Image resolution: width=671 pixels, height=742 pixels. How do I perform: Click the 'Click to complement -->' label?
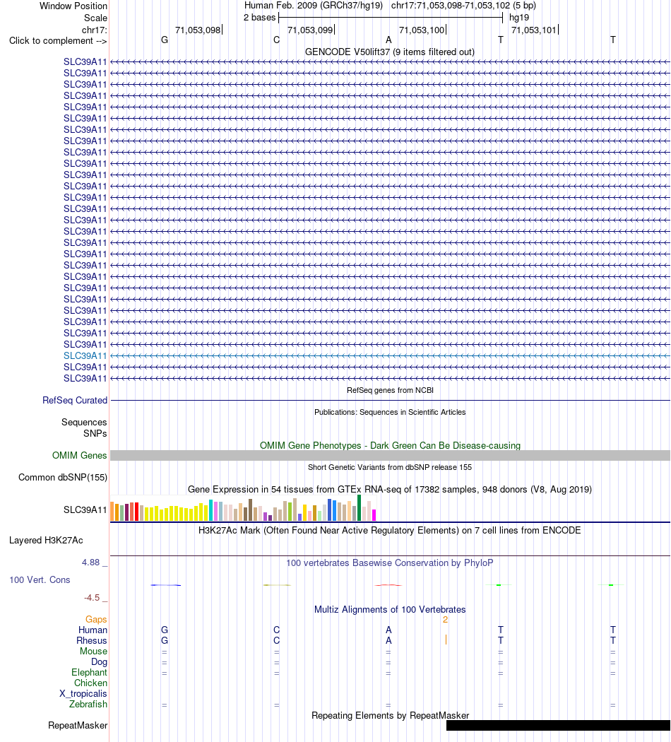point(58,41)
